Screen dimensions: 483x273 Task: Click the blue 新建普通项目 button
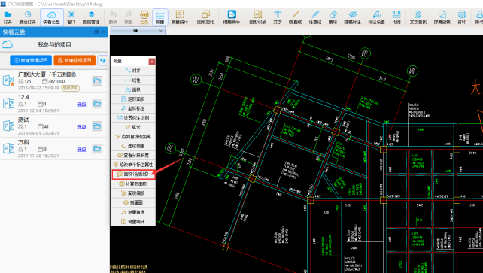[31, 60]
